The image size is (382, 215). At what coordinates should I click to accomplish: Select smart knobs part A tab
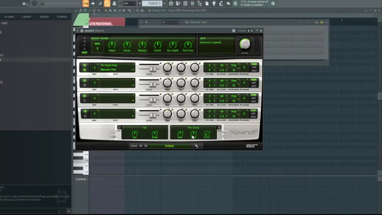coord(84,38)
